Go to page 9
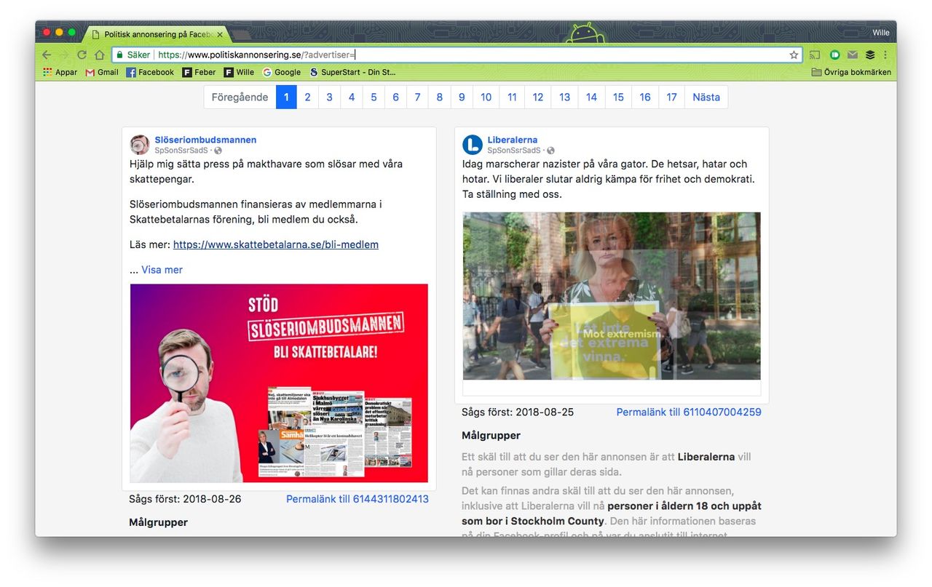Viewport: 932px width, 587px height. (462, 97)
